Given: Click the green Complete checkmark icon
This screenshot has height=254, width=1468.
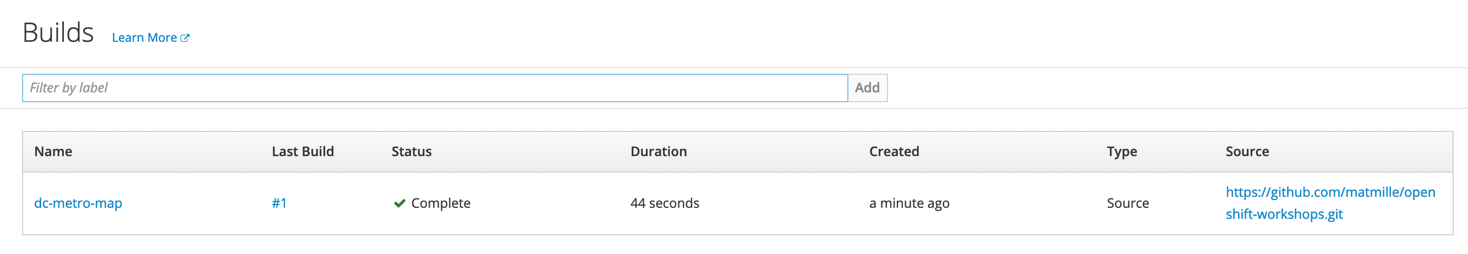Looking at the screenshot, I should [399, 203].
